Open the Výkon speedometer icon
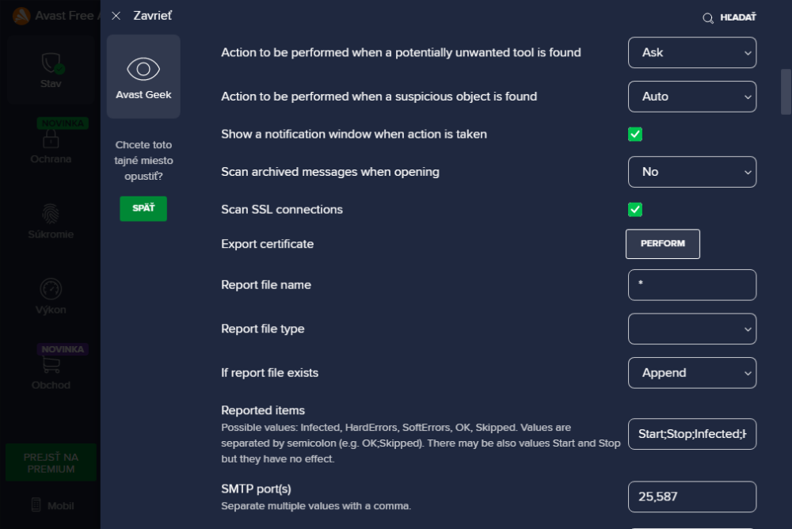Screen dimensions: 792x529 [51, 289]
